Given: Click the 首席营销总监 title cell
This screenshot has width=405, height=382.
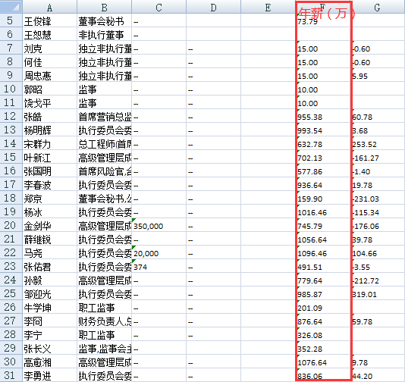Looking at the screenshot, I should [x=105, y=116].
